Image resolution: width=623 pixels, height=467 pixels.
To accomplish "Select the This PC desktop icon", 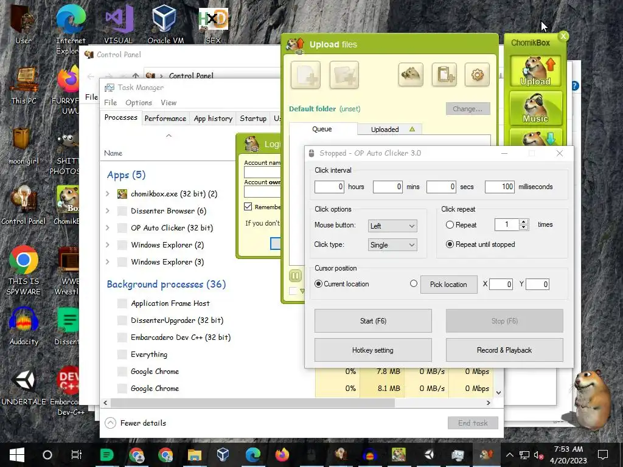I will [24, 86].
